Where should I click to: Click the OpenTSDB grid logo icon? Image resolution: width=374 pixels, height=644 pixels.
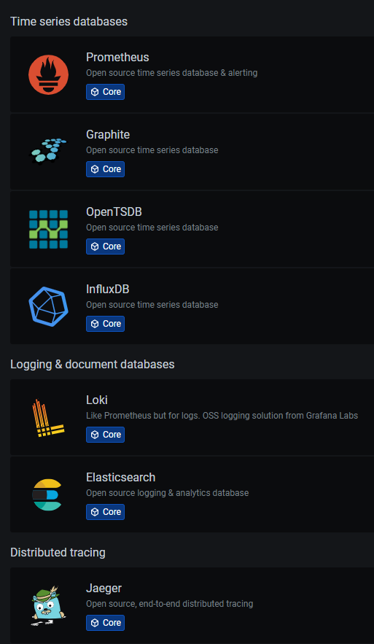[x=48, y=229]
